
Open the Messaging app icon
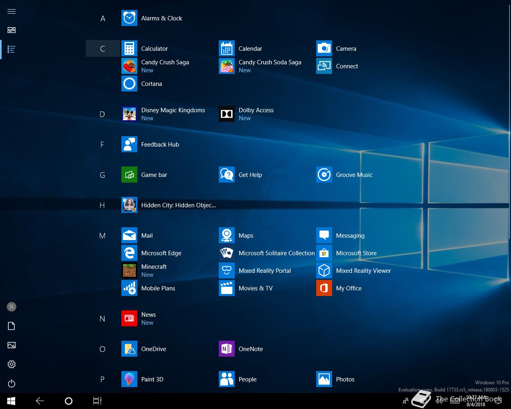pos(324,236)
